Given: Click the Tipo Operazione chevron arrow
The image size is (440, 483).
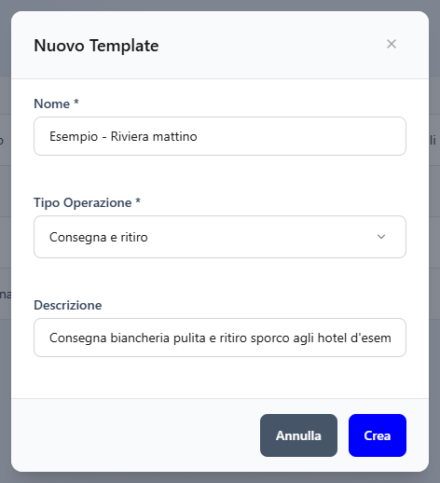Looking at the screenshot, I should coord(381,237).
